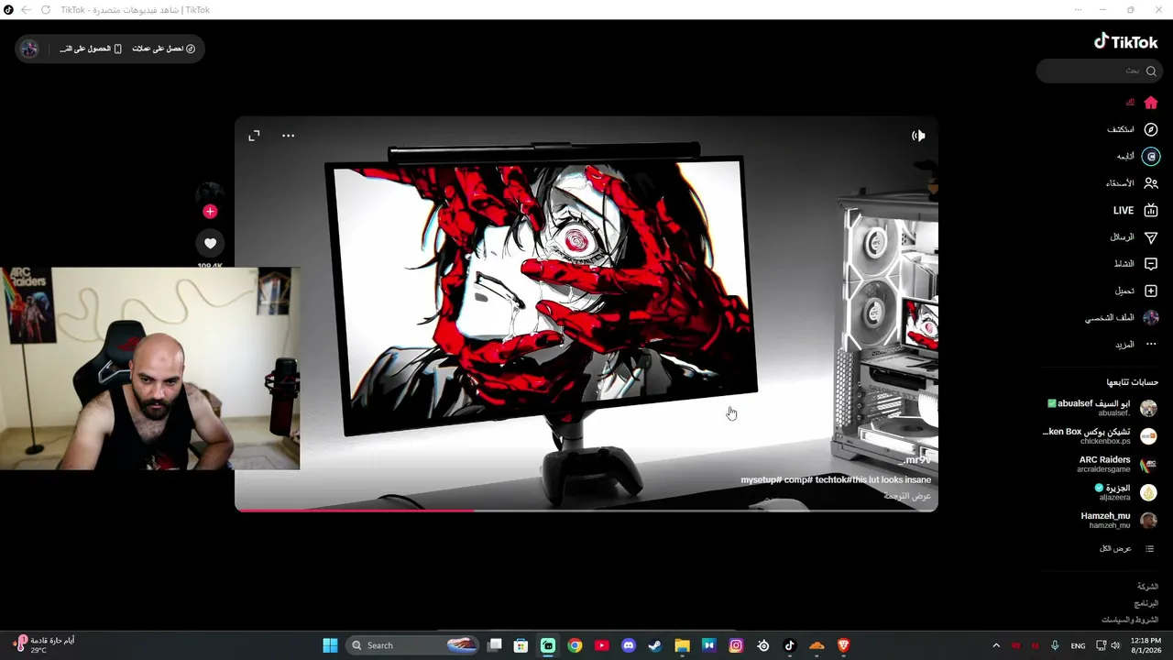Open Brave browser from taskbar
The height and width of the screenshot is (660, 1173).
pyautogui.click(x=844, y=645)
